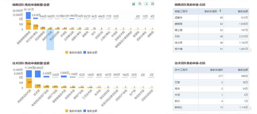Click orange legend square in technical team chart
The image size is (257, 114).
(x=67, y=111)
